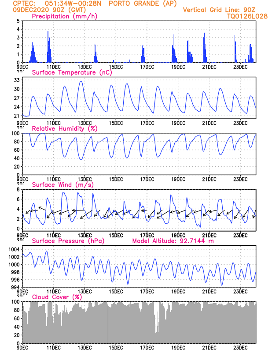Click the Model Altitude 92.7144 m label
The height and width of the screenshot is (353, 272).
[x=173, y=241]
